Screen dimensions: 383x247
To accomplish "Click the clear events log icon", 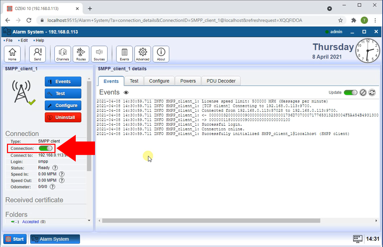I will [x=363, y=93].
